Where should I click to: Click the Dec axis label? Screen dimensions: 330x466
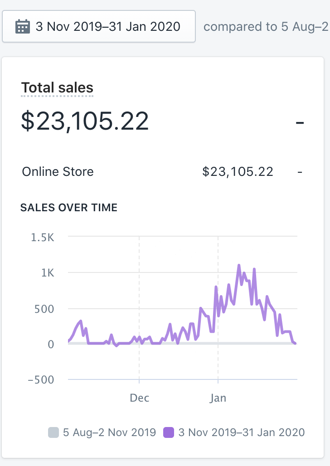pyautogui.click(x=140, y=398)
